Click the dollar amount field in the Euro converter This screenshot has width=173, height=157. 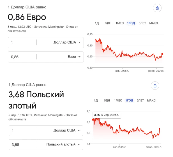[22, 42]
